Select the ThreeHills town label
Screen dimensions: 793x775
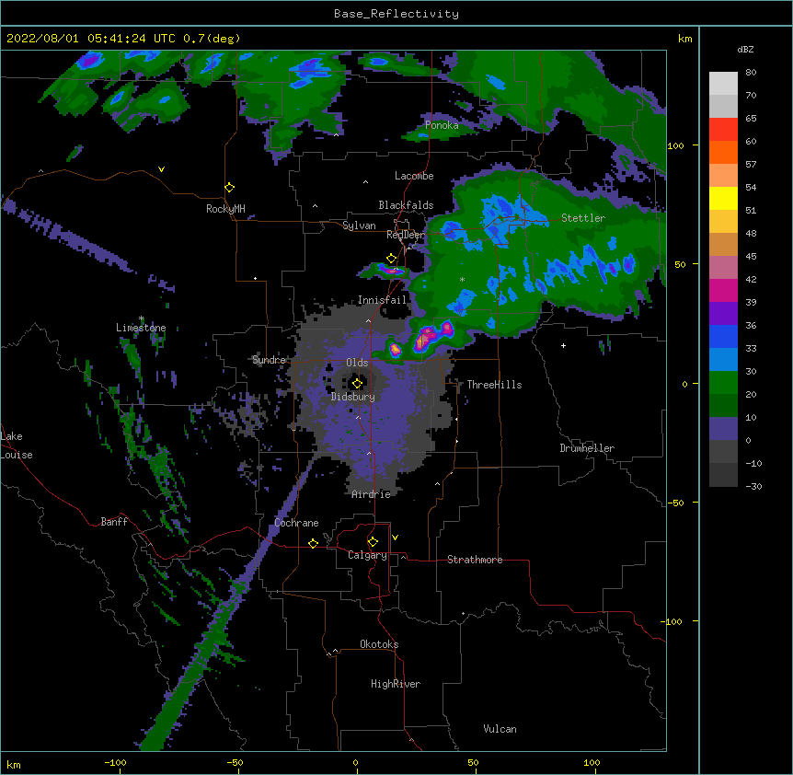(x=494, y=385)
